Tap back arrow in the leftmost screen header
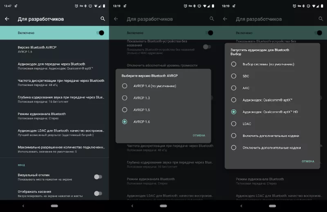The width and height of the screenshot is (327, 212). pos(7,19)
